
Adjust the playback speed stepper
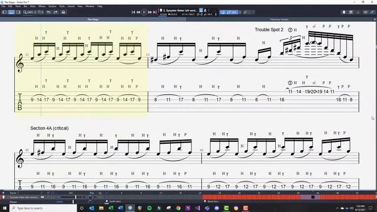[240, 12]
